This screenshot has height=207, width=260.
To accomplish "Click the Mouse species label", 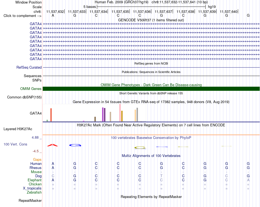I will (36, 172).
